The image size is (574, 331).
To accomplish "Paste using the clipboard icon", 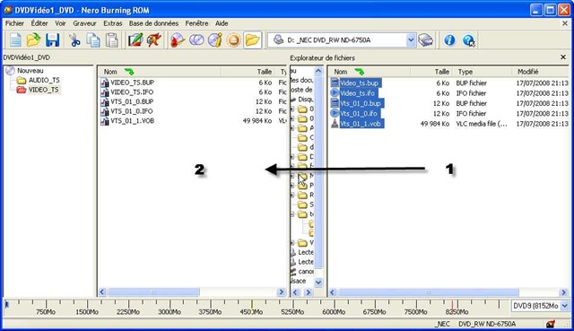I will pyautogui.click(x=111, y=39).
